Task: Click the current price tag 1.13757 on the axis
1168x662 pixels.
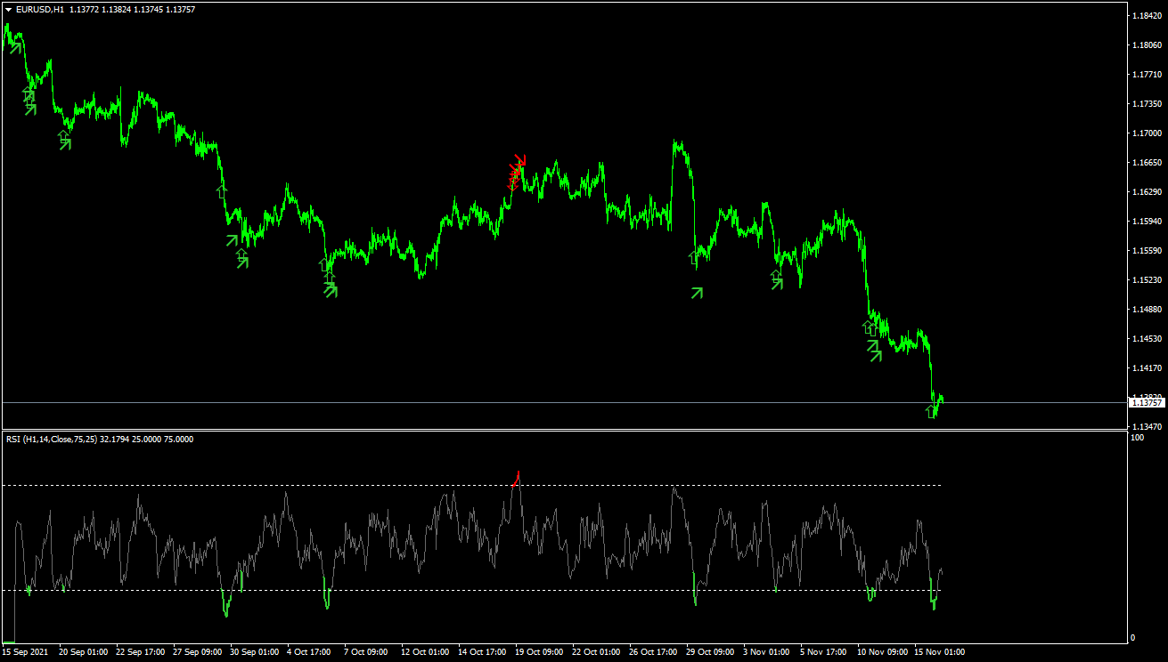Action: pyautogui.click(x=1147, y=402)
